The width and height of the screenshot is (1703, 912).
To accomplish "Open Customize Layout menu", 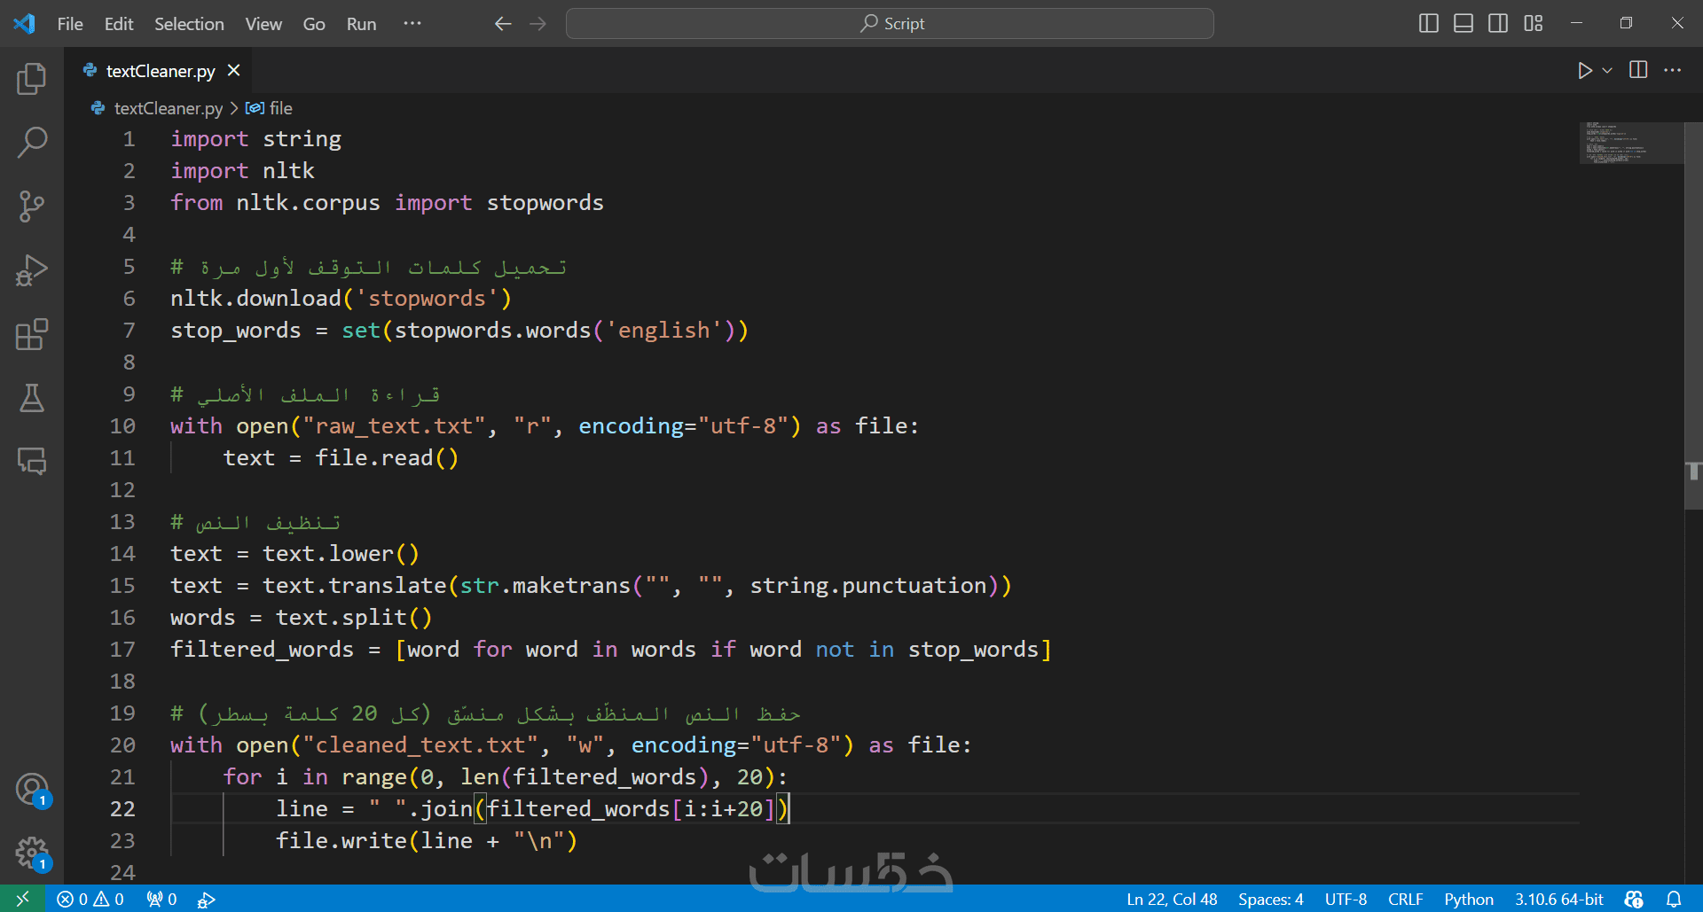I will pos(1534,24).
